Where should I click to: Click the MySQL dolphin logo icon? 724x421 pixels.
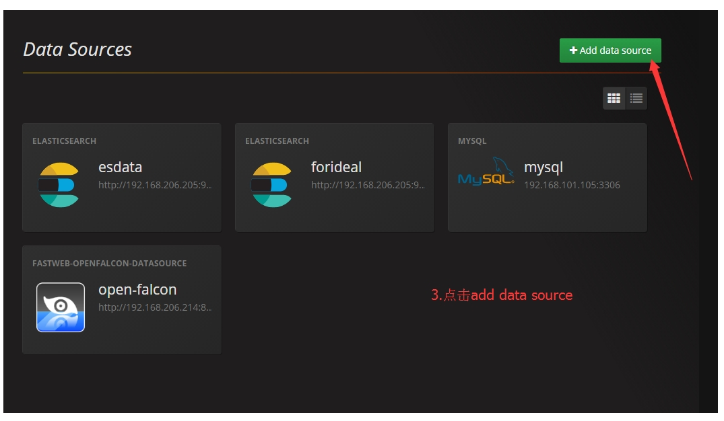coord(486,176)
